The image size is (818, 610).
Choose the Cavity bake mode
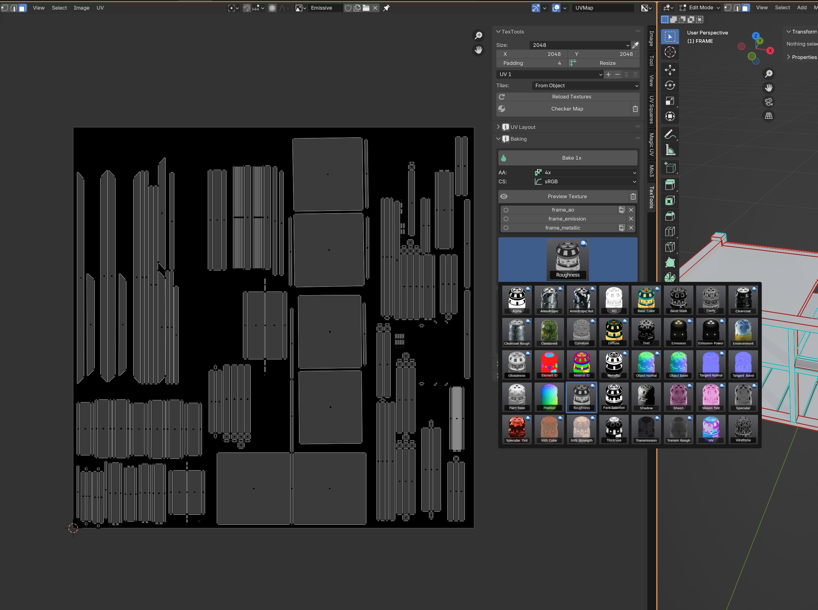coord(710,300)
